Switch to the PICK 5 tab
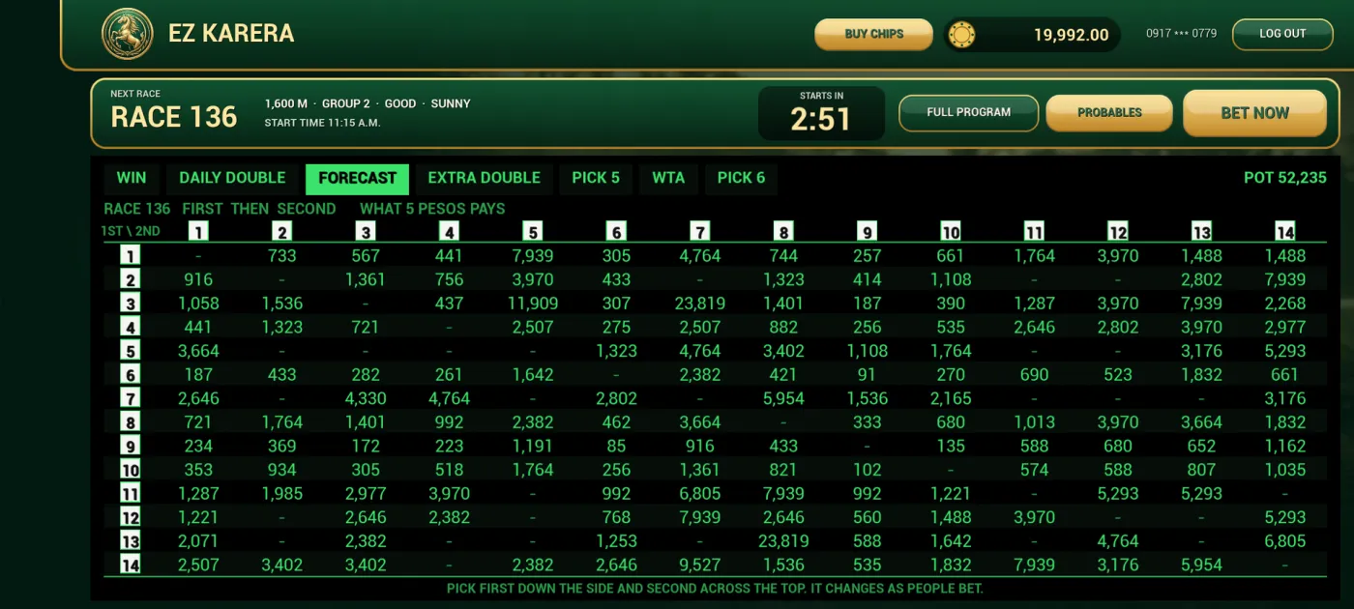The width and height of the screenshot is (1354, 609). [596, 178]
